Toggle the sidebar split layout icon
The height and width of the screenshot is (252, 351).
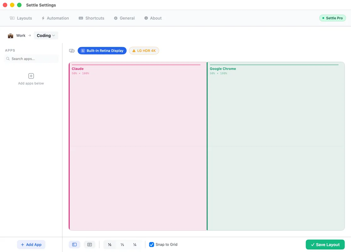[x=74, y=245]
